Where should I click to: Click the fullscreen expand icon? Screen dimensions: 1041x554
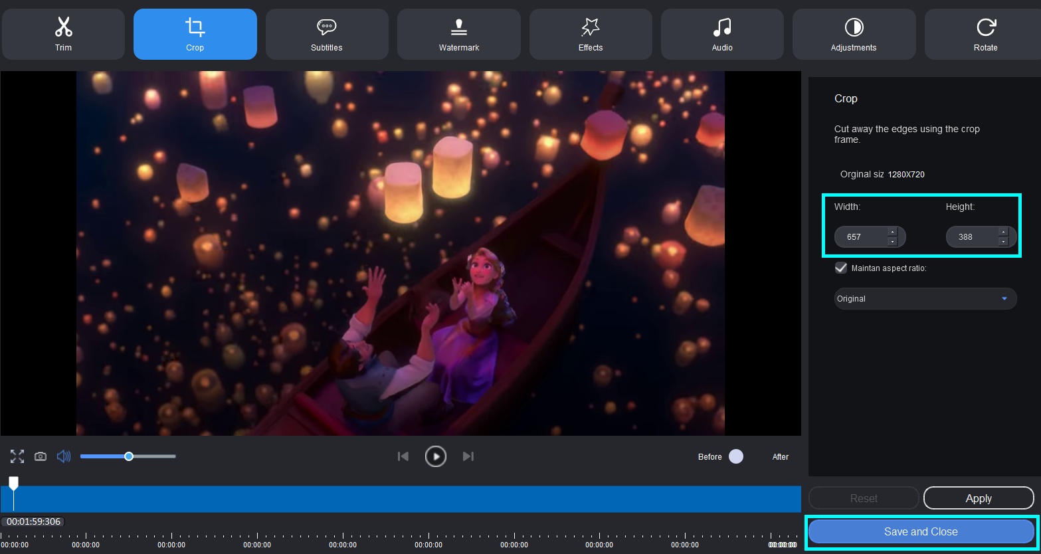click(17, 456)
